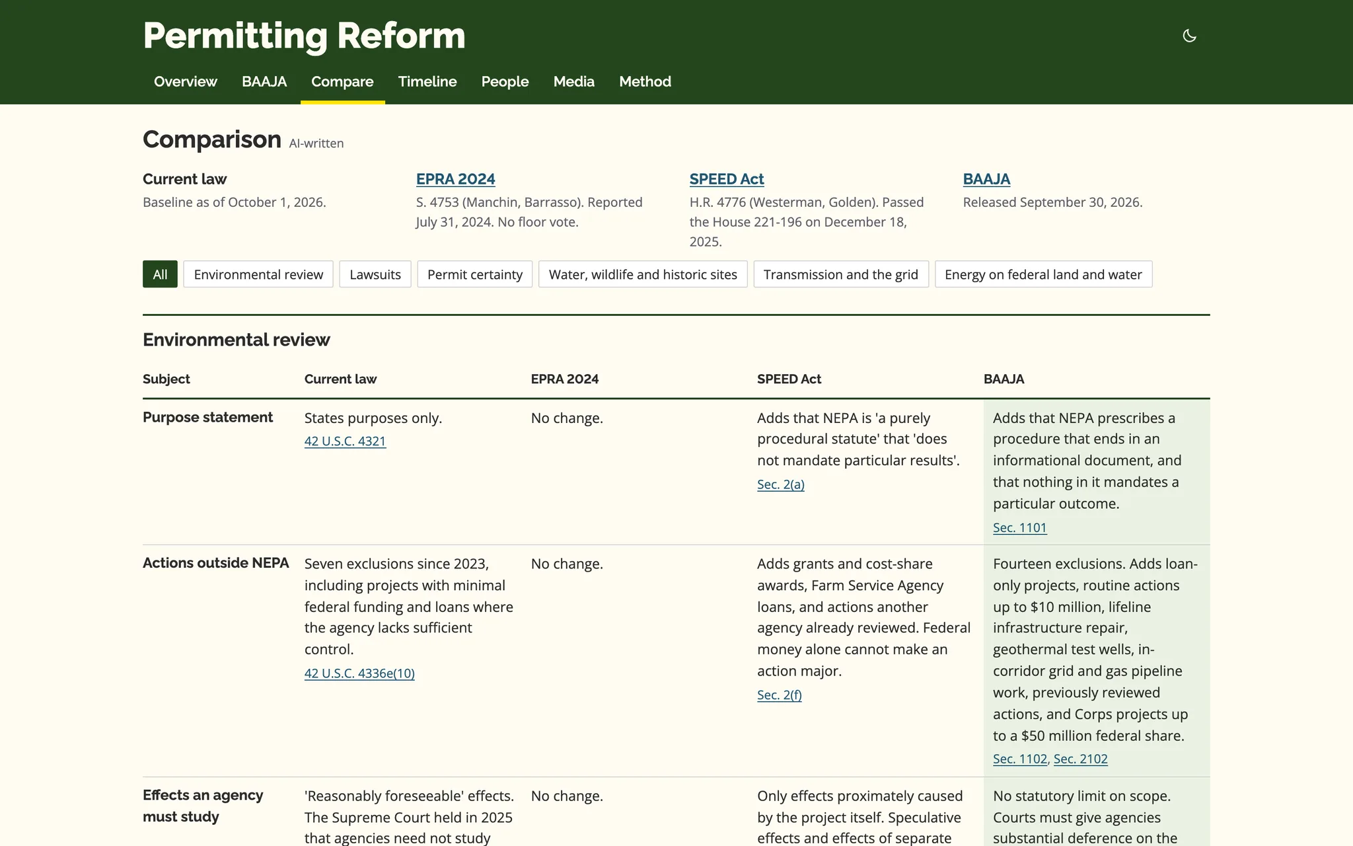This screenshot has width=1353, height=846.
Task: Click the Purpose statement row heading
Action: (x=207, y=417)
